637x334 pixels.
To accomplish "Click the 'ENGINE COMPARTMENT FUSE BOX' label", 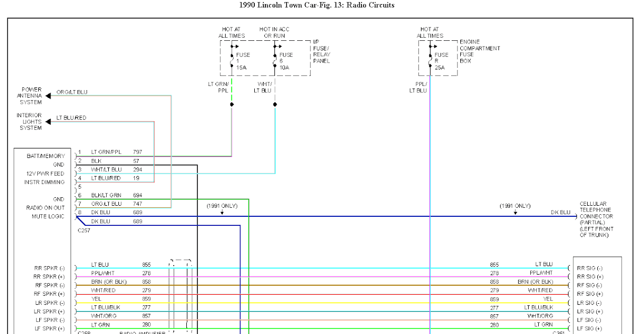I will pos(480,51).
